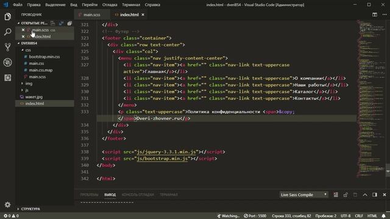This screenshot has height=219, width=390.
Task: Open the Терминал menu
Action: (x=131, y=5)
